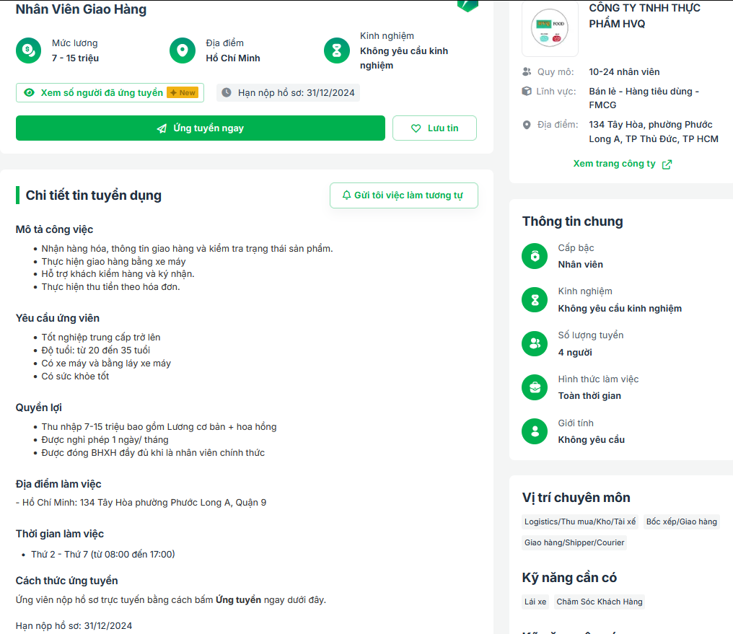Click Gửi tôi việc làm tương tự

pyautogui.click(x=403, y=195)
